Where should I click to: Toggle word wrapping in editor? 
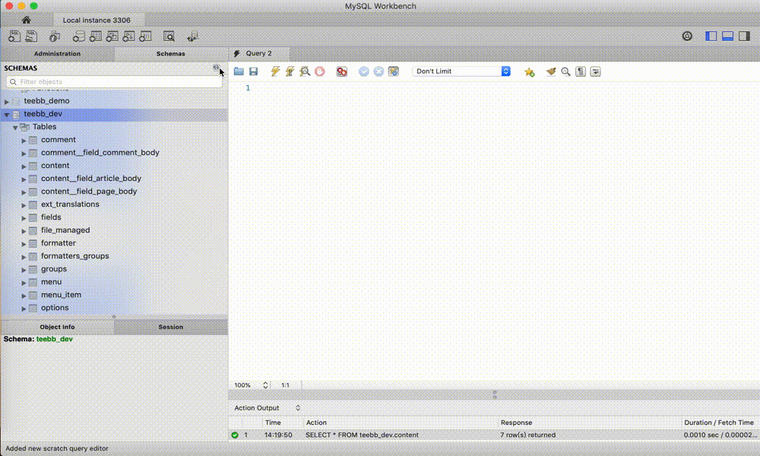click(x=595, y=71)
